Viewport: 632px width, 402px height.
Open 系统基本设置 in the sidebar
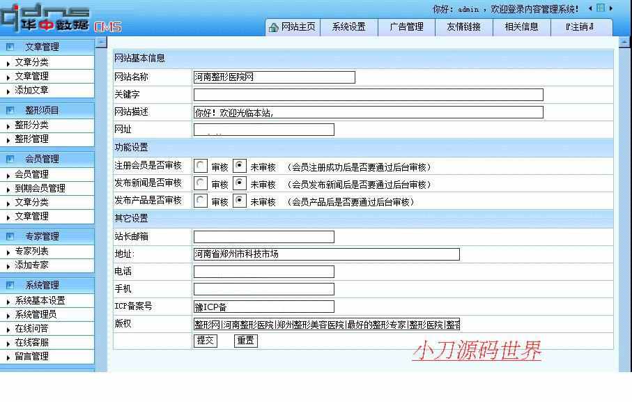coord(40,300)
